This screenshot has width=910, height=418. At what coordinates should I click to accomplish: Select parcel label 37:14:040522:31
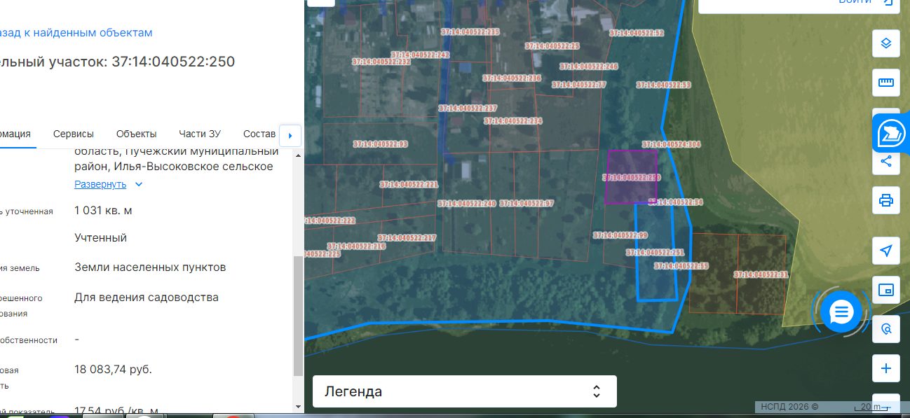761,275
